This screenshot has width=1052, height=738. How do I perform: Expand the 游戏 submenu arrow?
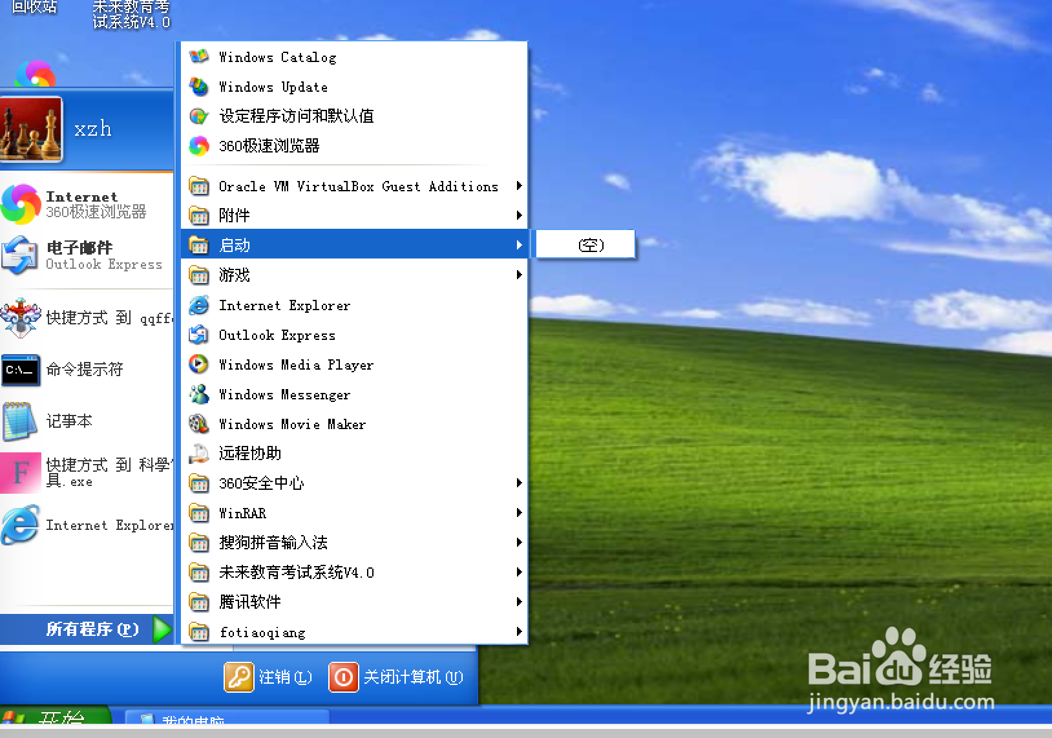point(519,275)
